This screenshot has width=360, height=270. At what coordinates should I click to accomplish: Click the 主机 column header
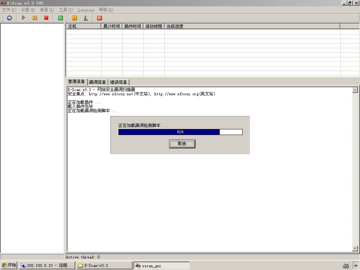click(84, 26)
